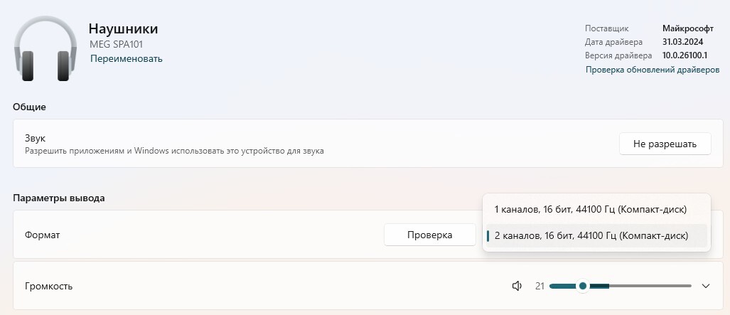
Task: Click the MEG SPA101 device name text
Action: click(117, 45)
